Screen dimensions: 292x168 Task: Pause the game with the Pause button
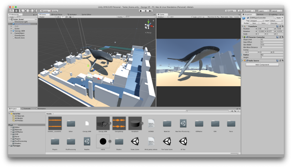[x=145, y=11]
